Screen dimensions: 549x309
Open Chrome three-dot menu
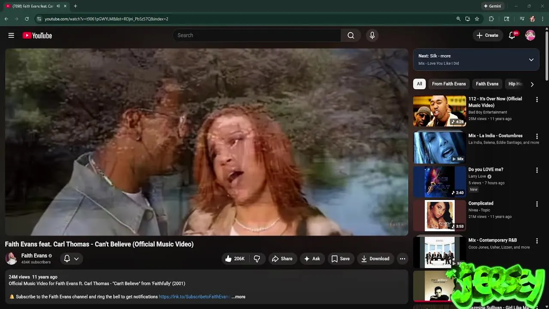tap(543, 19)
